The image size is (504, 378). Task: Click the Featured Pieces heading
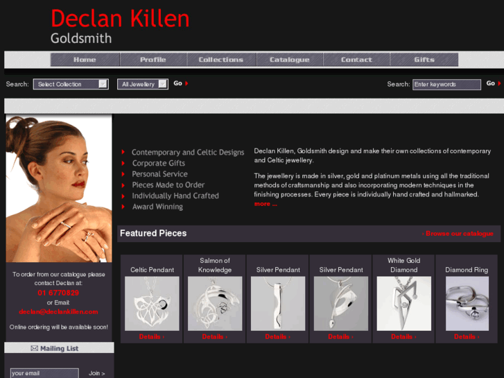point(153,233)
